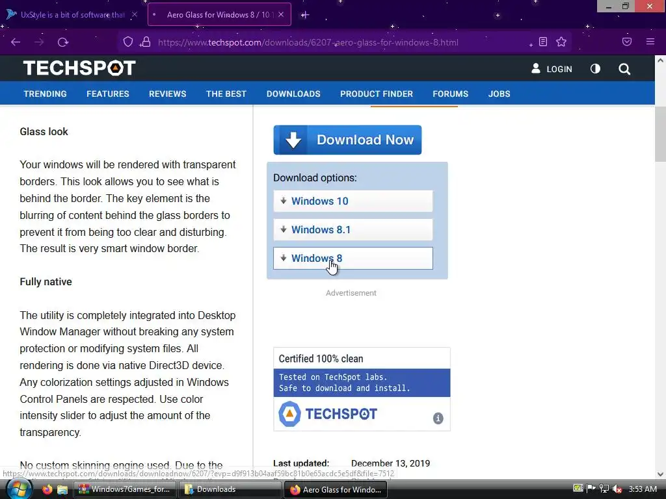Screen dimensions: 666x499
Task: Choose the Windows 8.1 download option
Action: (353, 229)
